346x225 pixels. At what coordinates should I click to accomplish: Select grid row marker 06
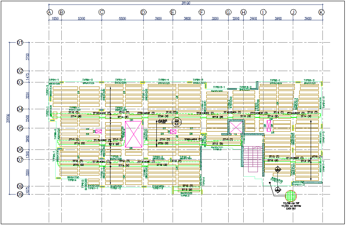click(x=20, y=149)
